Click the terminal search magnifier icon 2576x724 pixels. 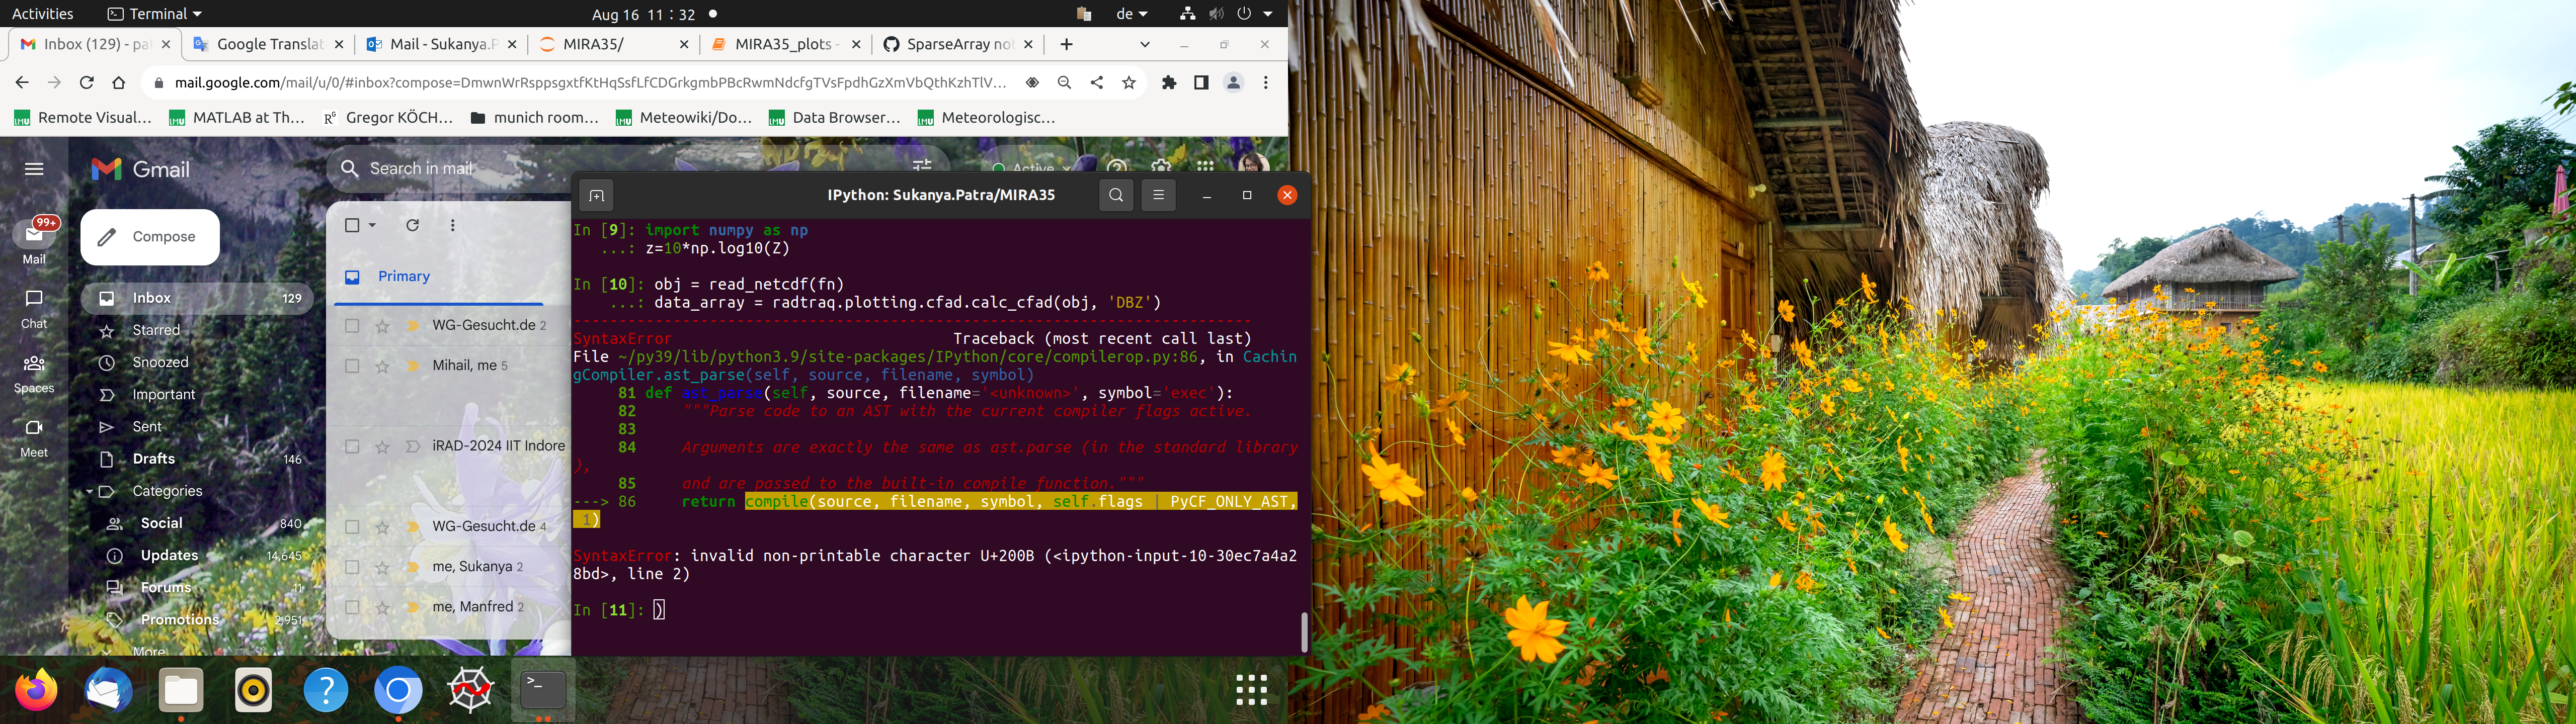1116,195
